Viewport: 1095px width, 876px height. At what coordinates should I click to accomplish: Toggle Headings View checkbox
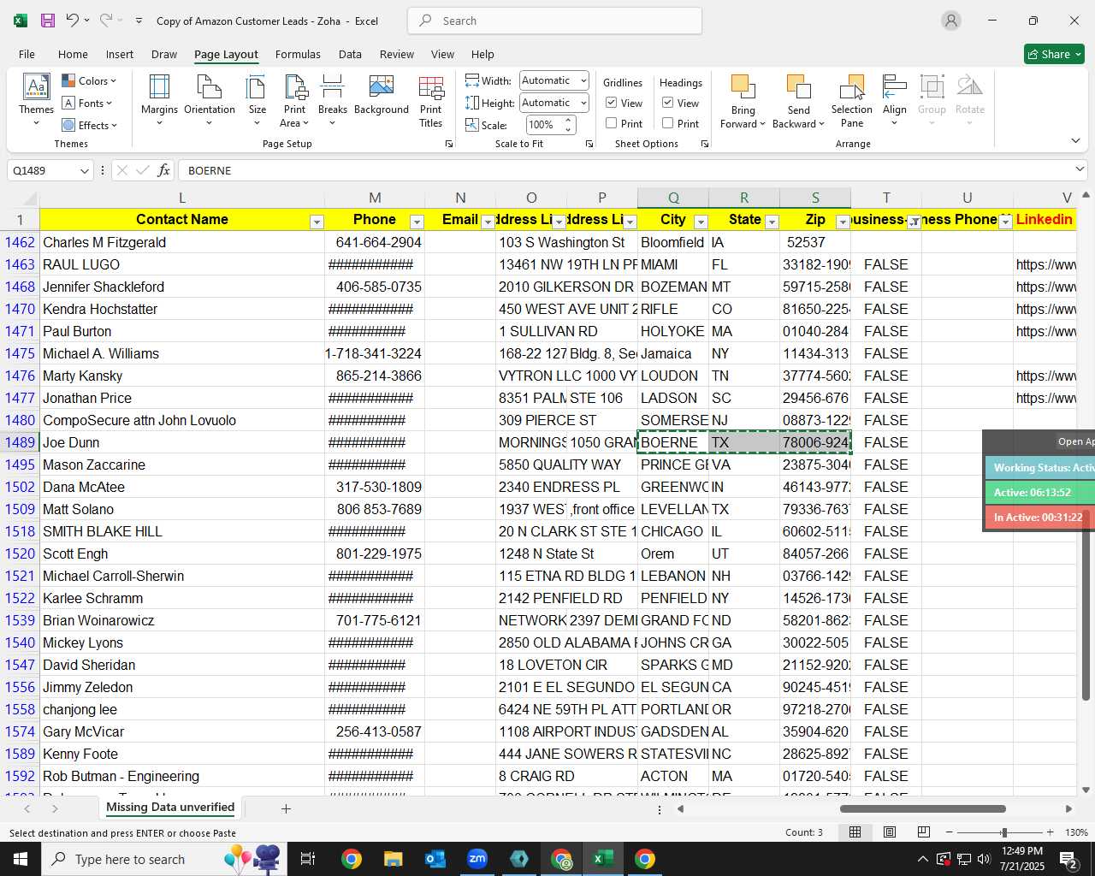coord(668,103)
